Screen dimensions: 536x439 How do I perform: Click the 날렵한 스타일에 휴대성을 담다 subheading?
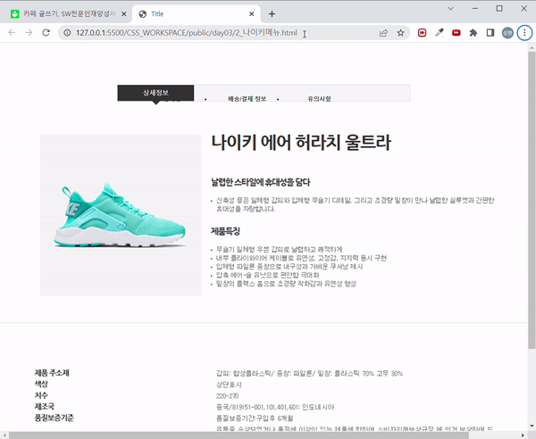(x=261, y=182)
